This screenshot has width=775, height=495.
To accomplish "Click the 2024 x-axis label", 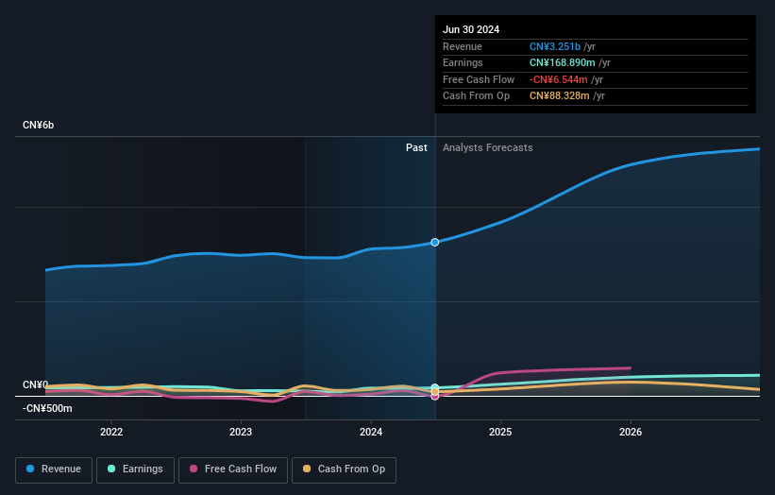I will click(371, 432).
